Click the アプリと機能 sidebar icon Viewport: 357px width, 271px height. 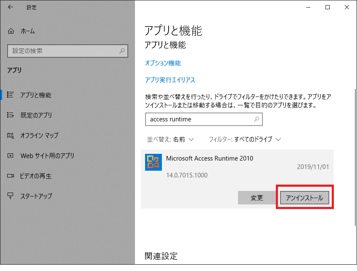tap(11, 95)
